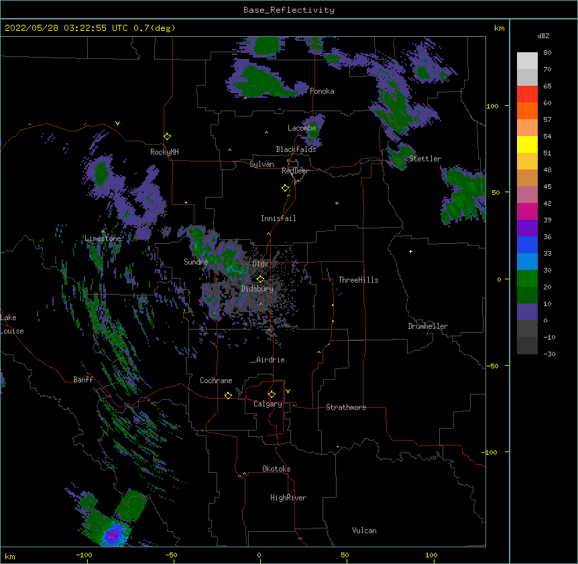The height and width of the screenshot is (564, 578).
Task: Select the yellow diamond marker below RedDeer
Action: point(285,188)
